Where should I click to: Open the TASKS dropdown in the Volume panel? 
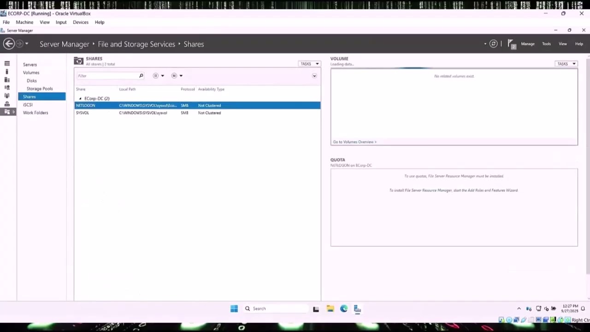(566, 64)
